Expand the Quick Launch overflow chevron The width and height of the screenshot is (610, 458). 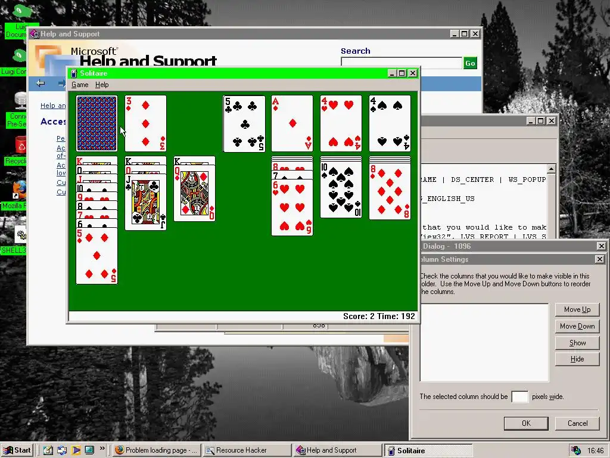[x=102, y=448]
